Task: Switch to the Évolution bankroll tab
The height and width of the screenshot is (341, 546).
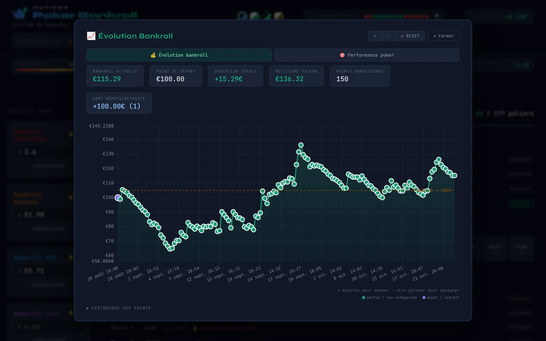Action: (179, 55)
